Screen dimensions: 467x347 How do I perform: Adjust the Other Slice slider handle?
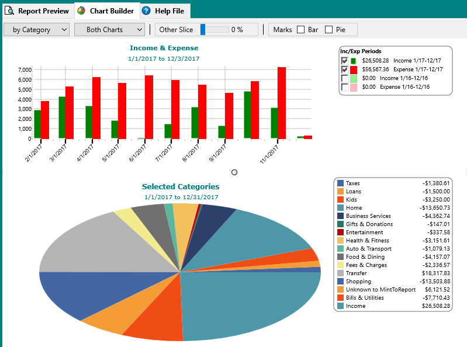(x=203, y=30)
